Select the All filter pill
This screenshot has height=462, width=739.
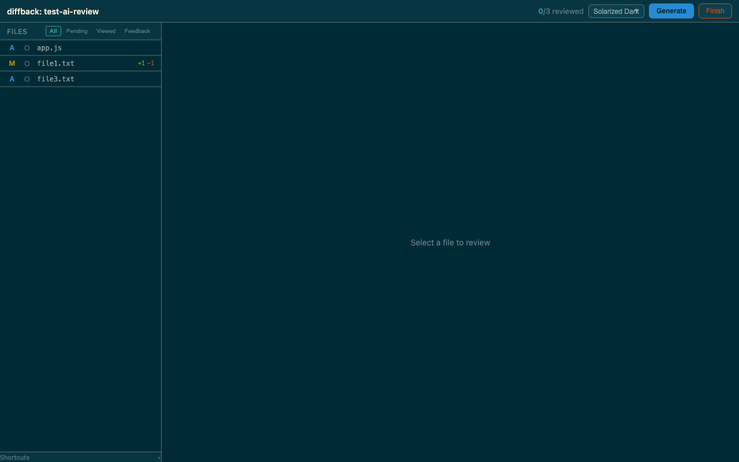(53, 31)
